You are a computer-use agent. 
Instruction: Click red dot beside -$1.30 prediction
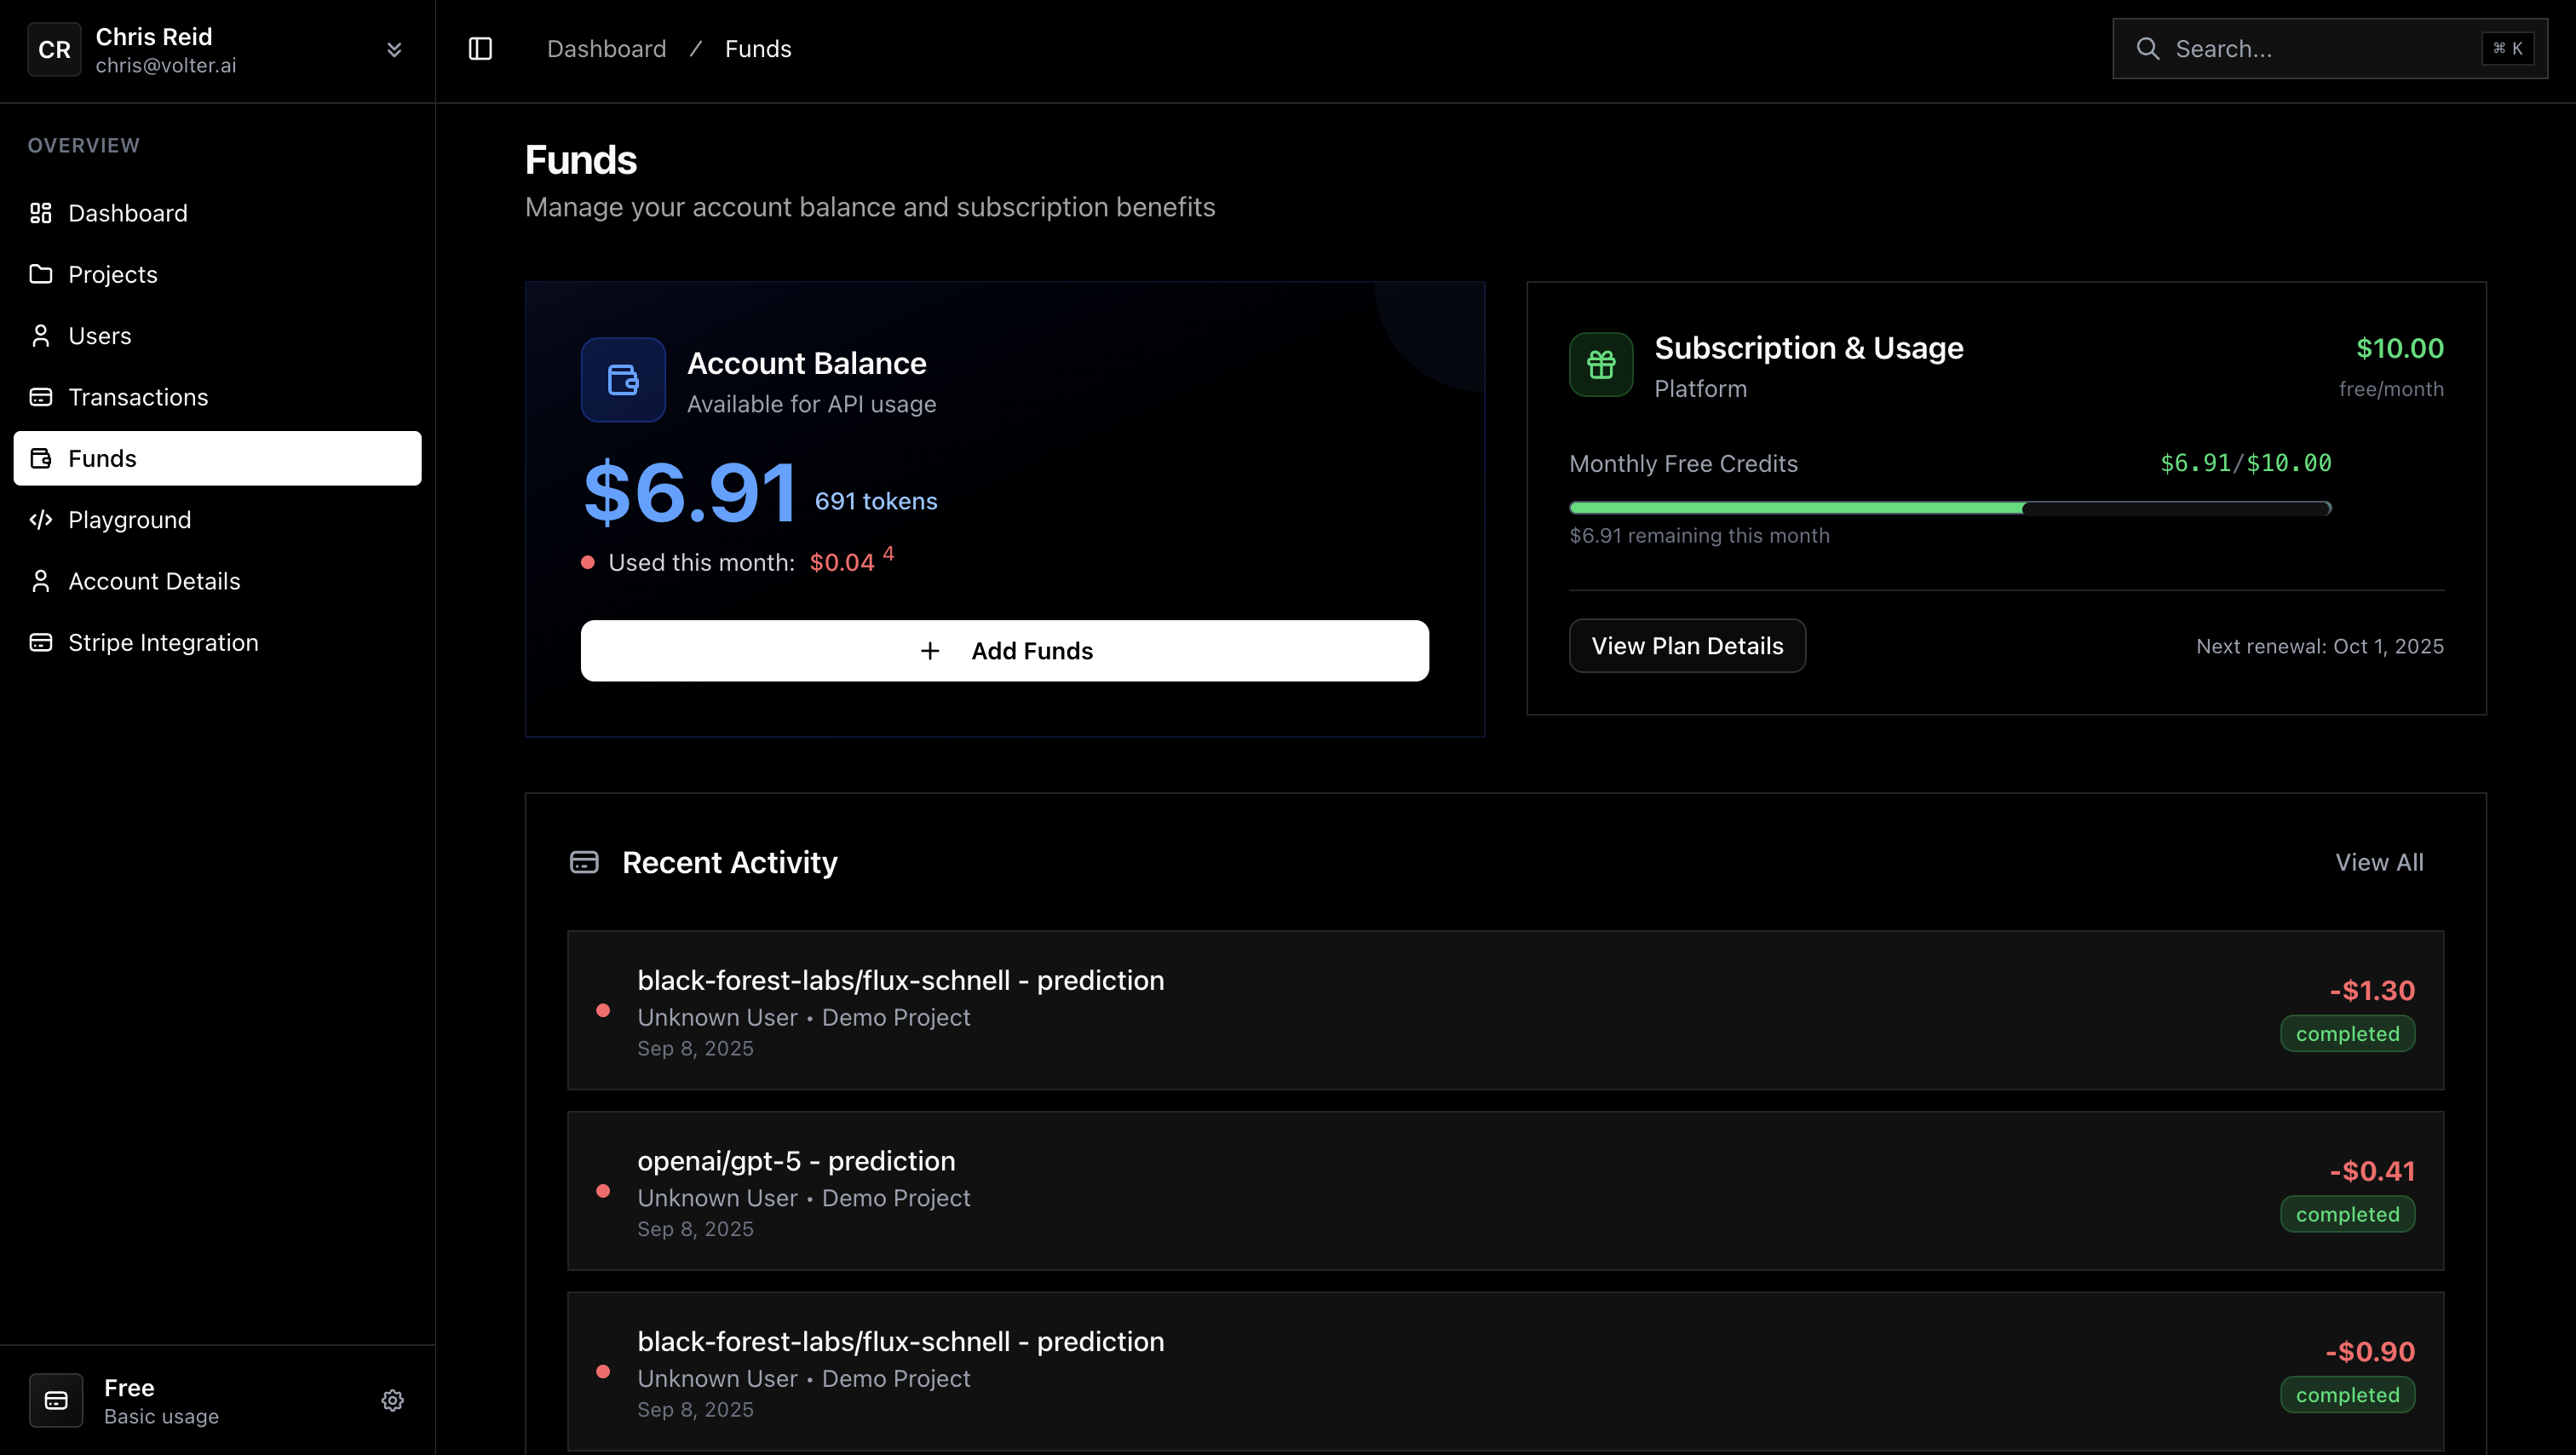(603, 1010)
